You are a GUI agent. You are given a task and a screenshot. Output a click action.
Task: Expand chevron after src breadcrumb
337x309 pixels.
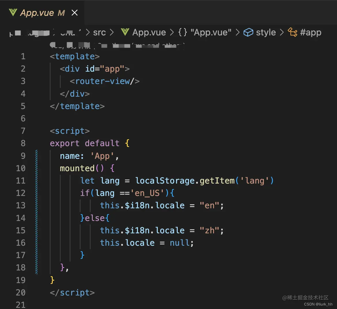coord(111,33)
